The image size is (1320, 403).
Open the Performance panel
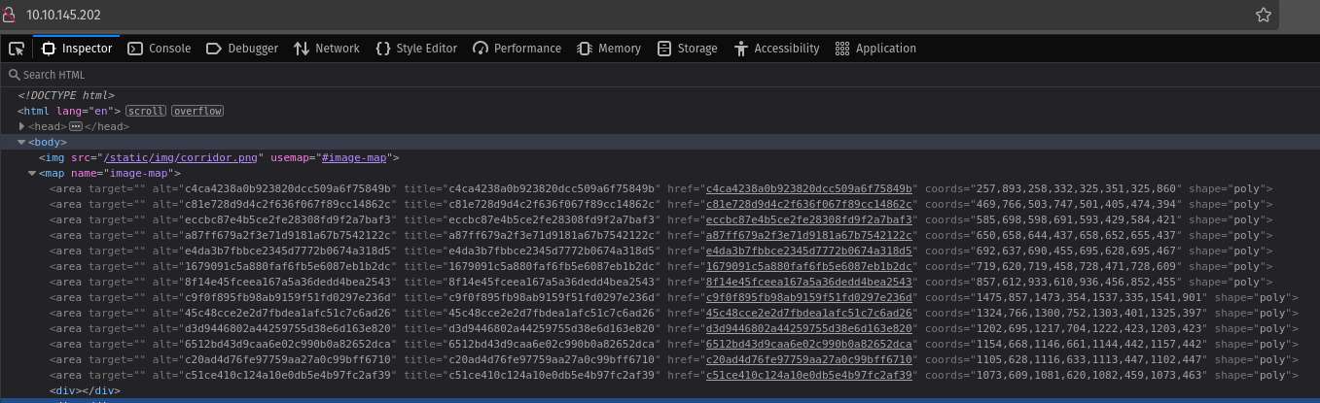(x=517, y=49)
